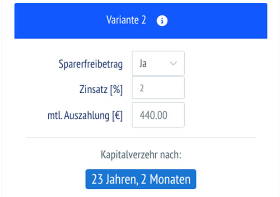Click the chevron arrow in the Ja dropdown
280x197 pixels.
point(174,63)
